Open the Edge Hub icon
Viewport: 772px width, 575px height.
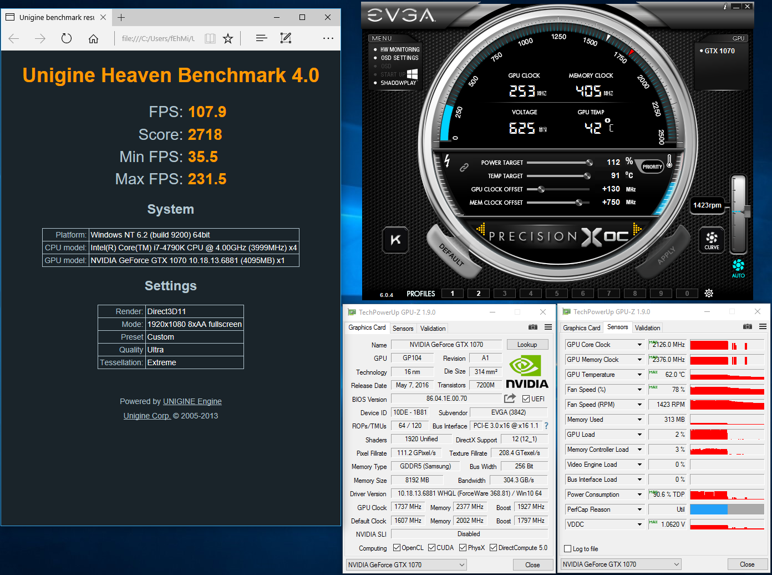(261, 38)
